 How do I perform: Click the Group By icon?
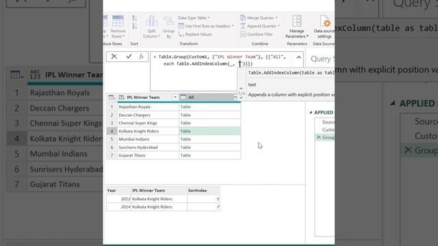pos(169,22)
